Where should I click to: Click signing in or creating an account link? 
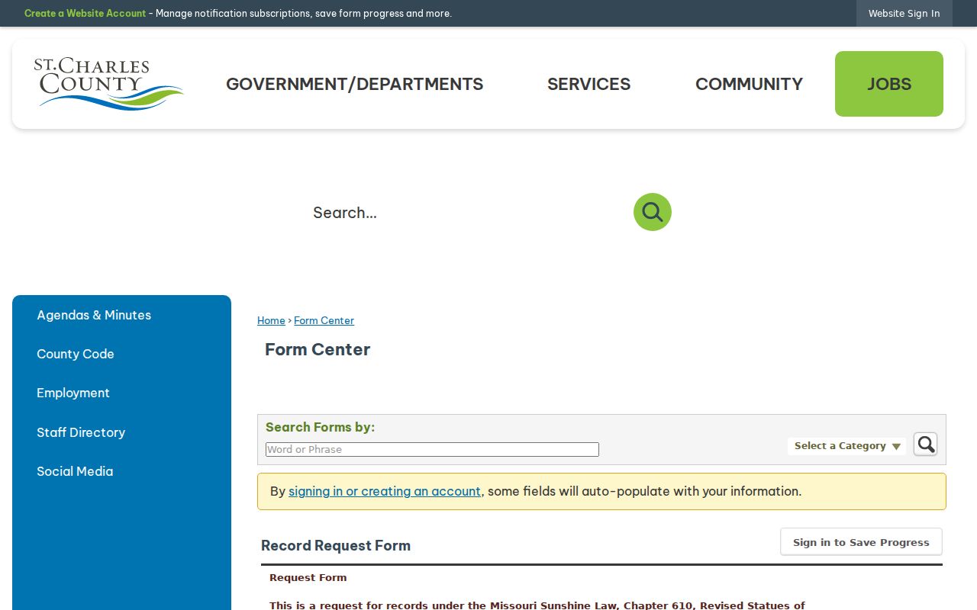[x=385, y=491]
